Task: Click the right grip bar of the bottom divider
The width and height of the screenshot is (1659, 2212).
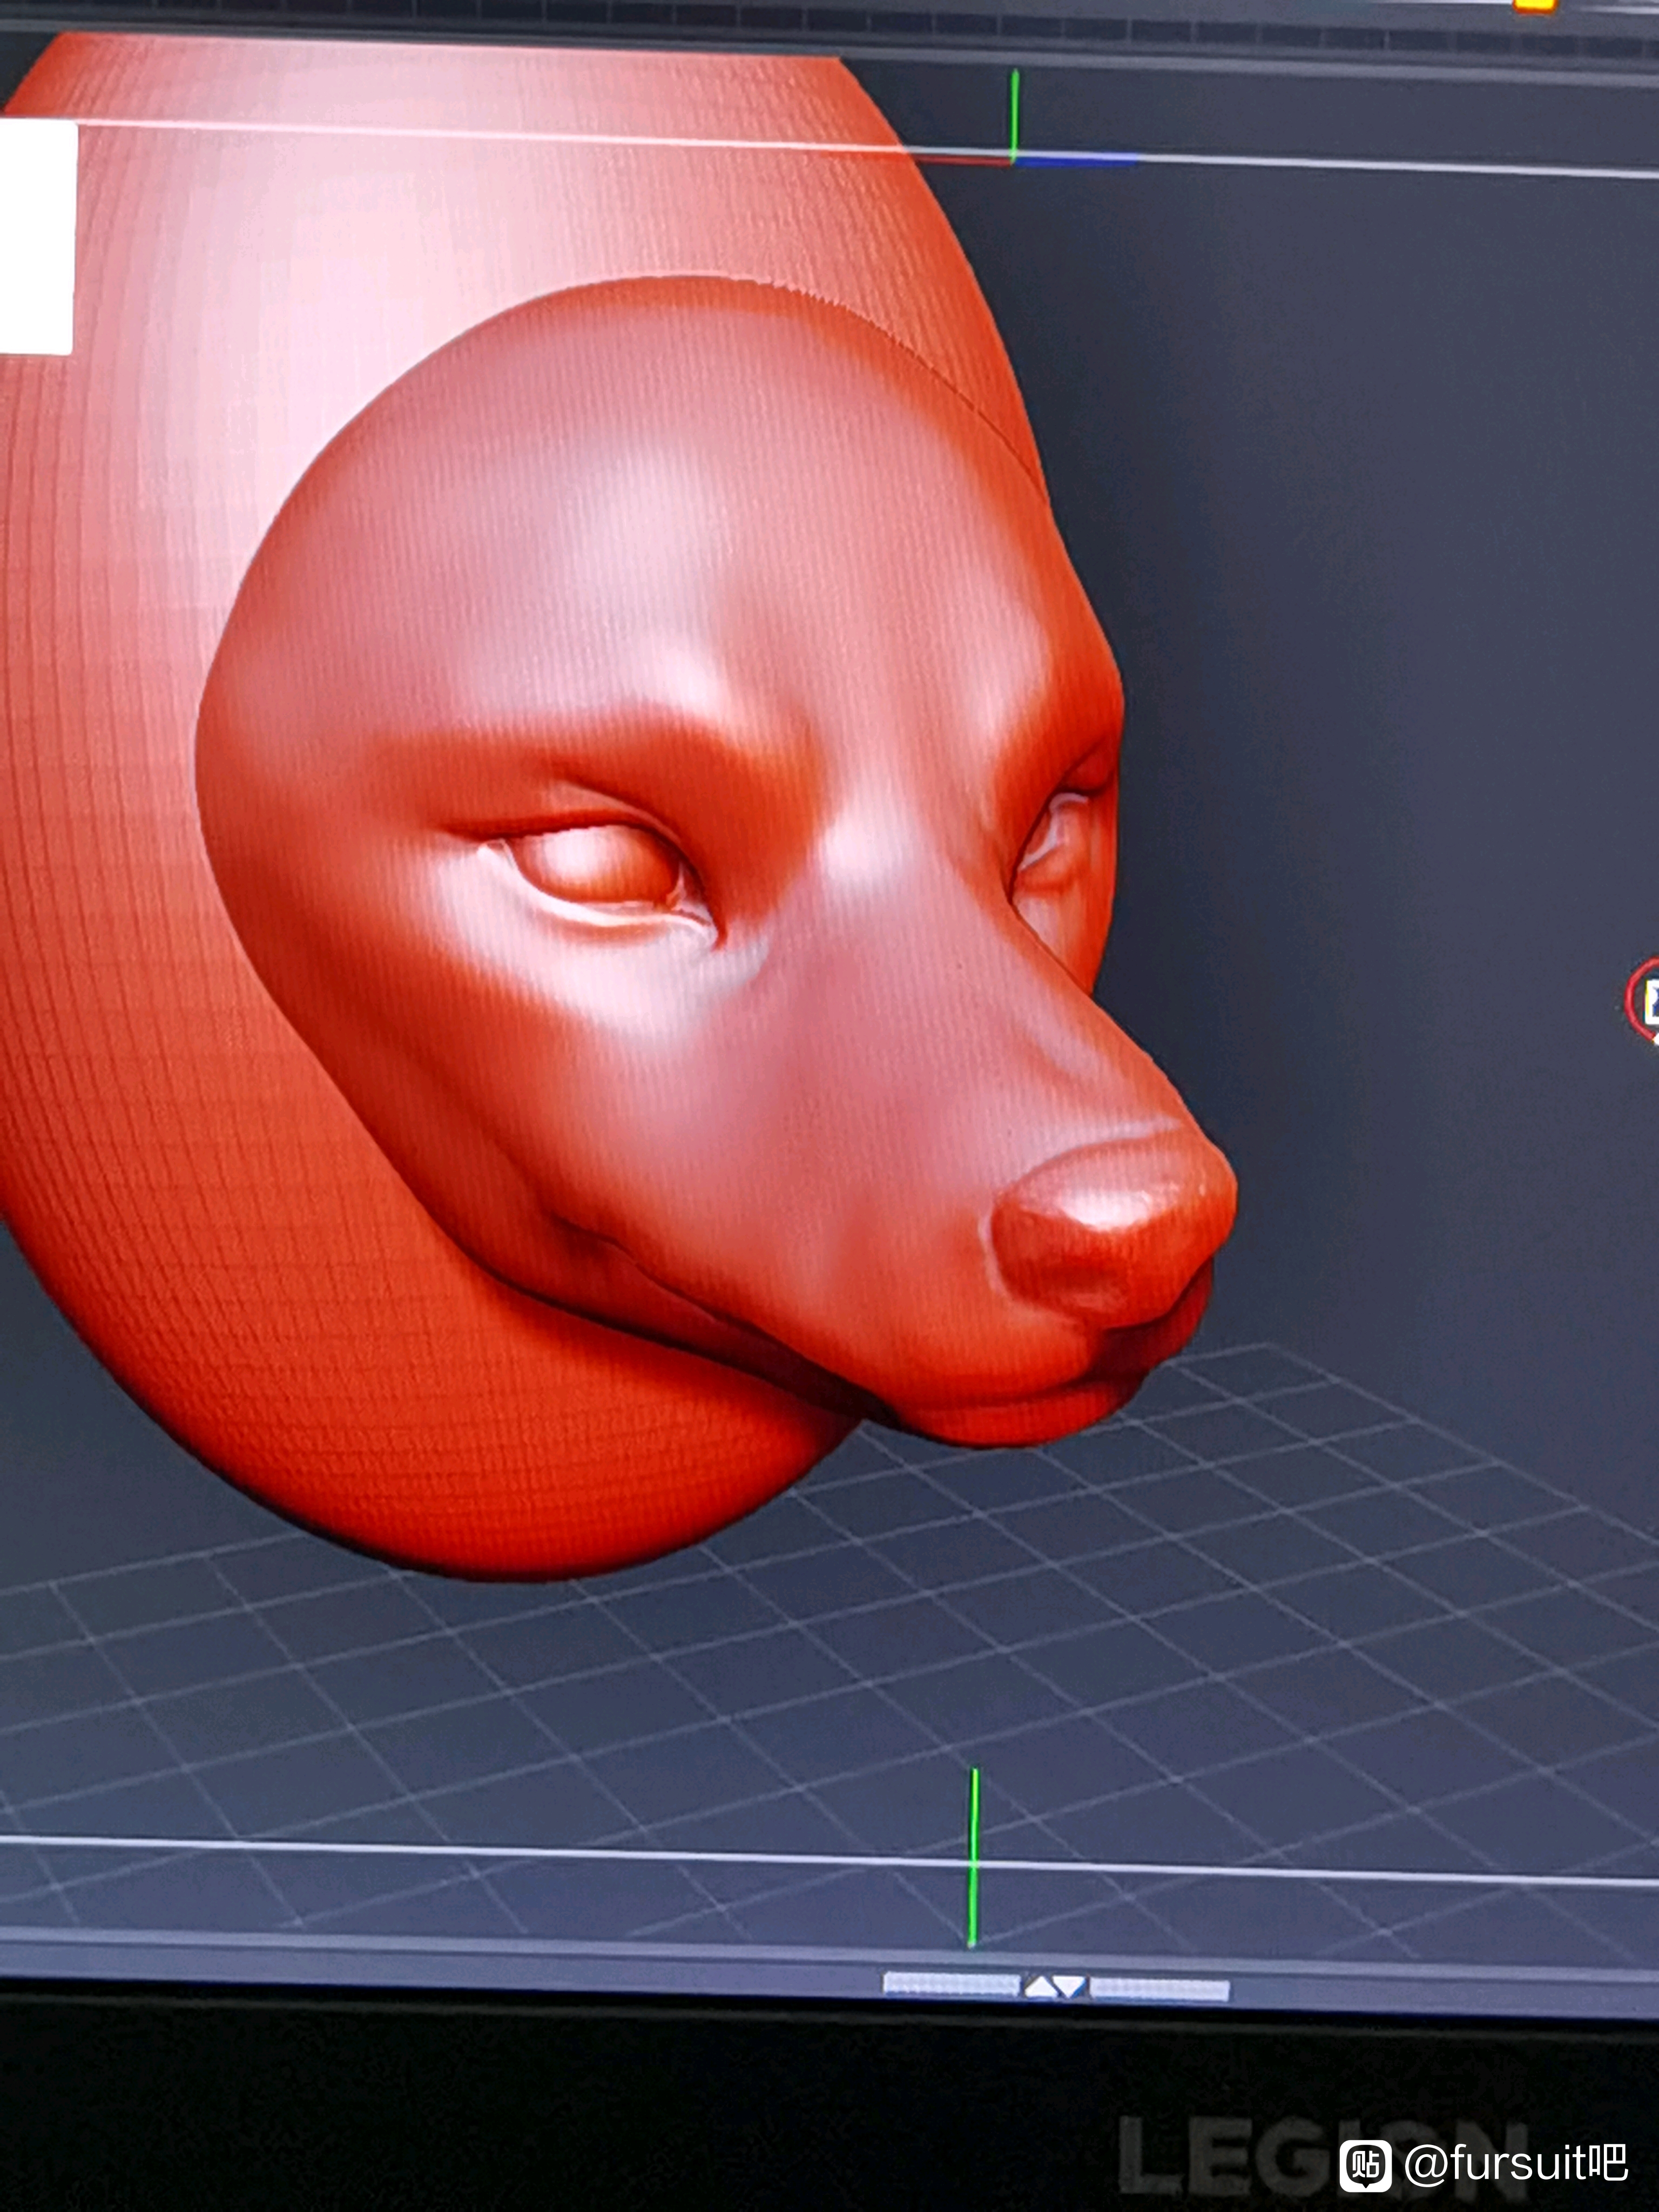Action: pyautogui.click(x=1159, y=1989)
